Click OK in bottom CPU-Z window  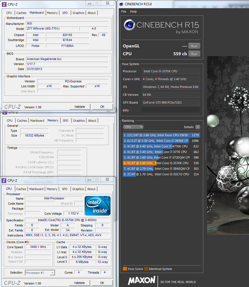point(102,283)
